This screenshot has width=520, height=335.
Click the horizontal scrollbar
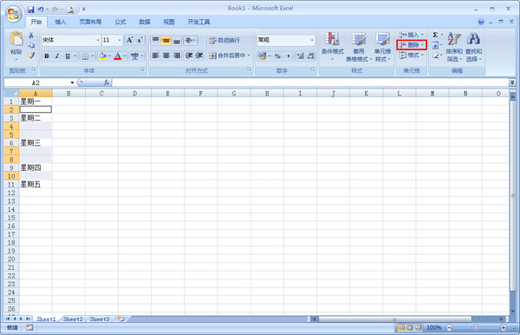coord(394,319)
